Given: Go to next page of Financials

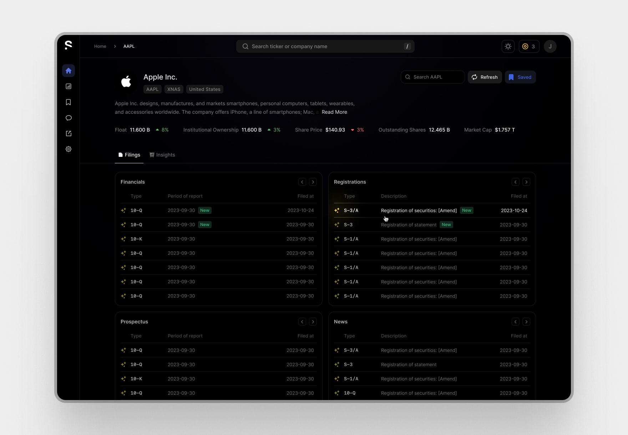Looking at the screenshot, I should point(313,182).
